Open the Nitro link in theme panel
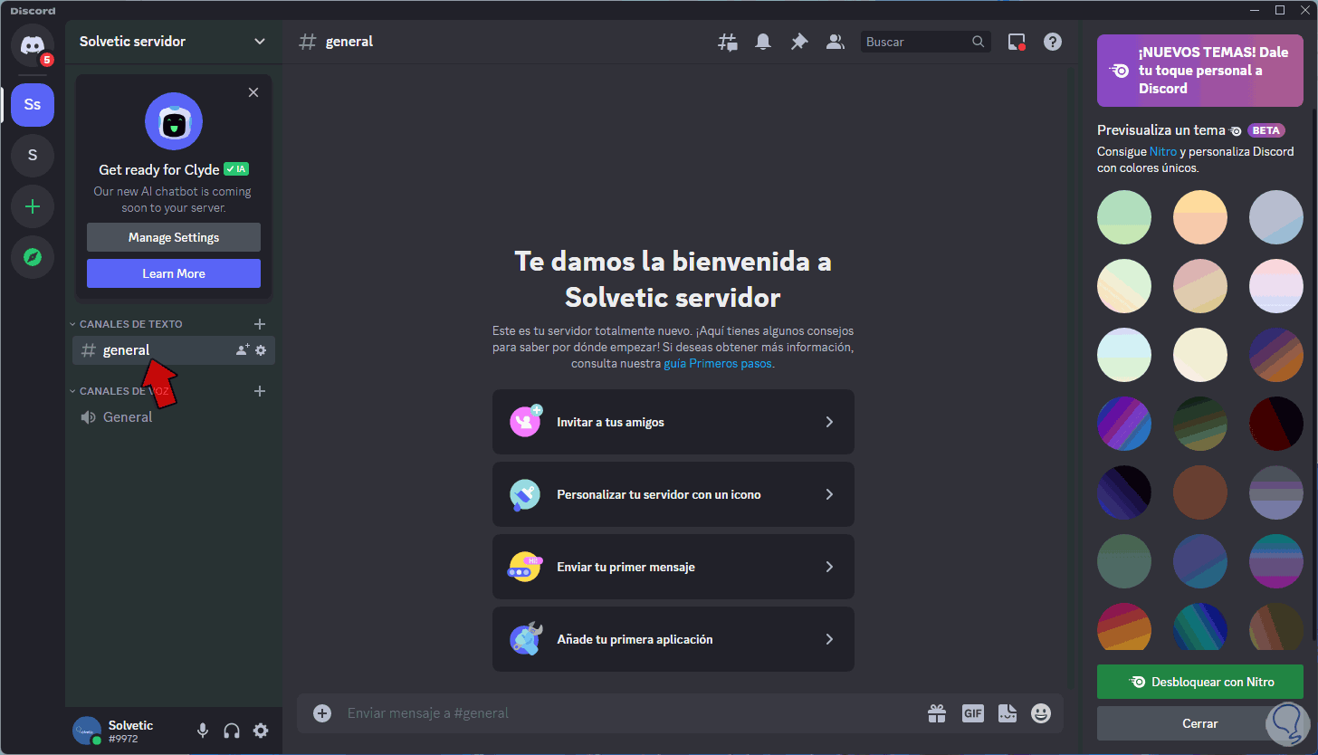 [1163, 151]
